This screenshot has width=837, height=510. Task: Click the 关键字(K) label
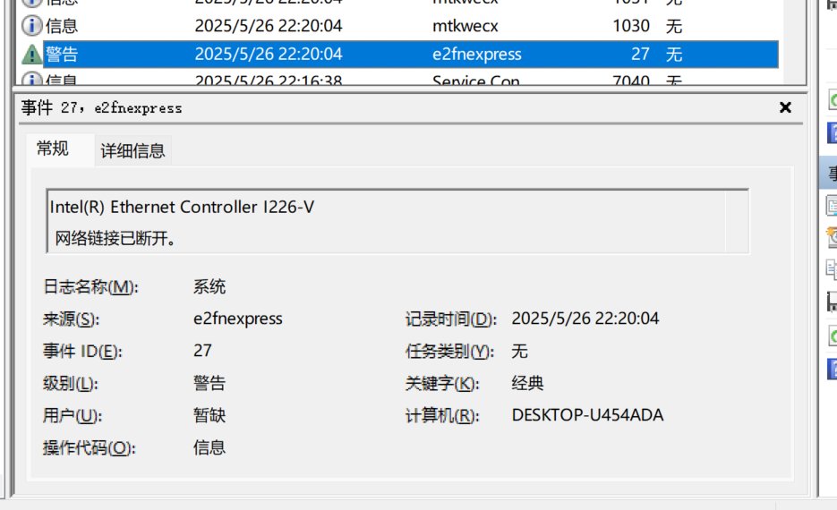tap(442, 383)
